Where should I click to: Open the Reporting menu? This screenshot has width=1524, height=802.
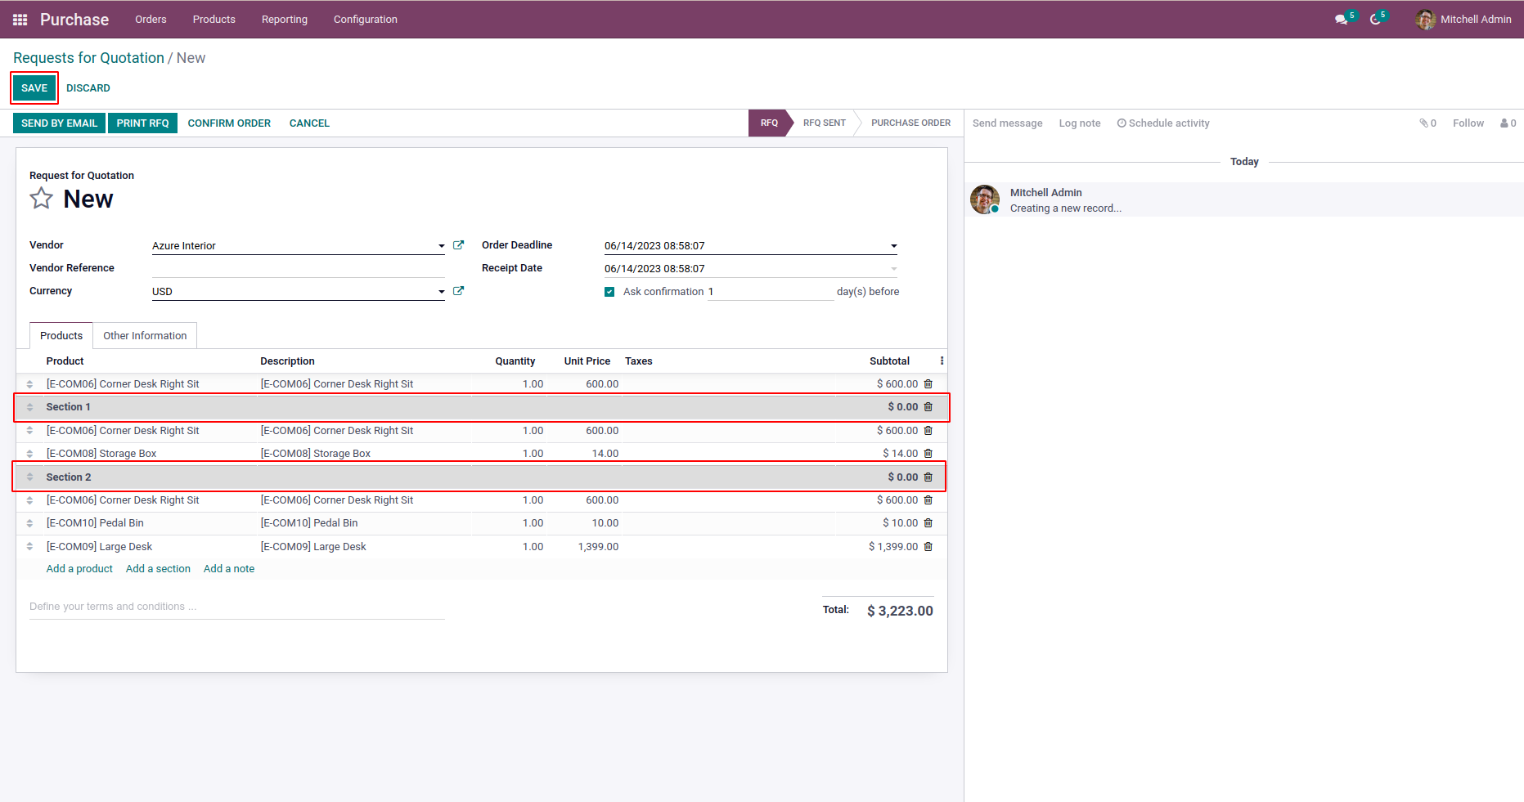284,20
